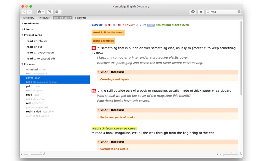
Task: Add entry to favourites with star icon
Action: [x=201, y=12]
